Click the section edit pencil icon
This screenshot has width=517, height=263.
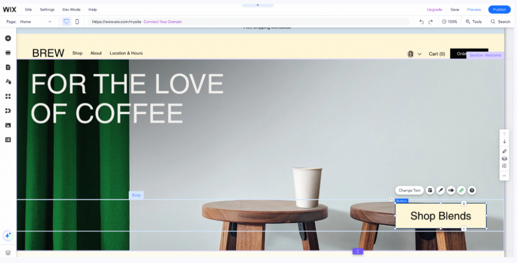click(x=504, y=151)
